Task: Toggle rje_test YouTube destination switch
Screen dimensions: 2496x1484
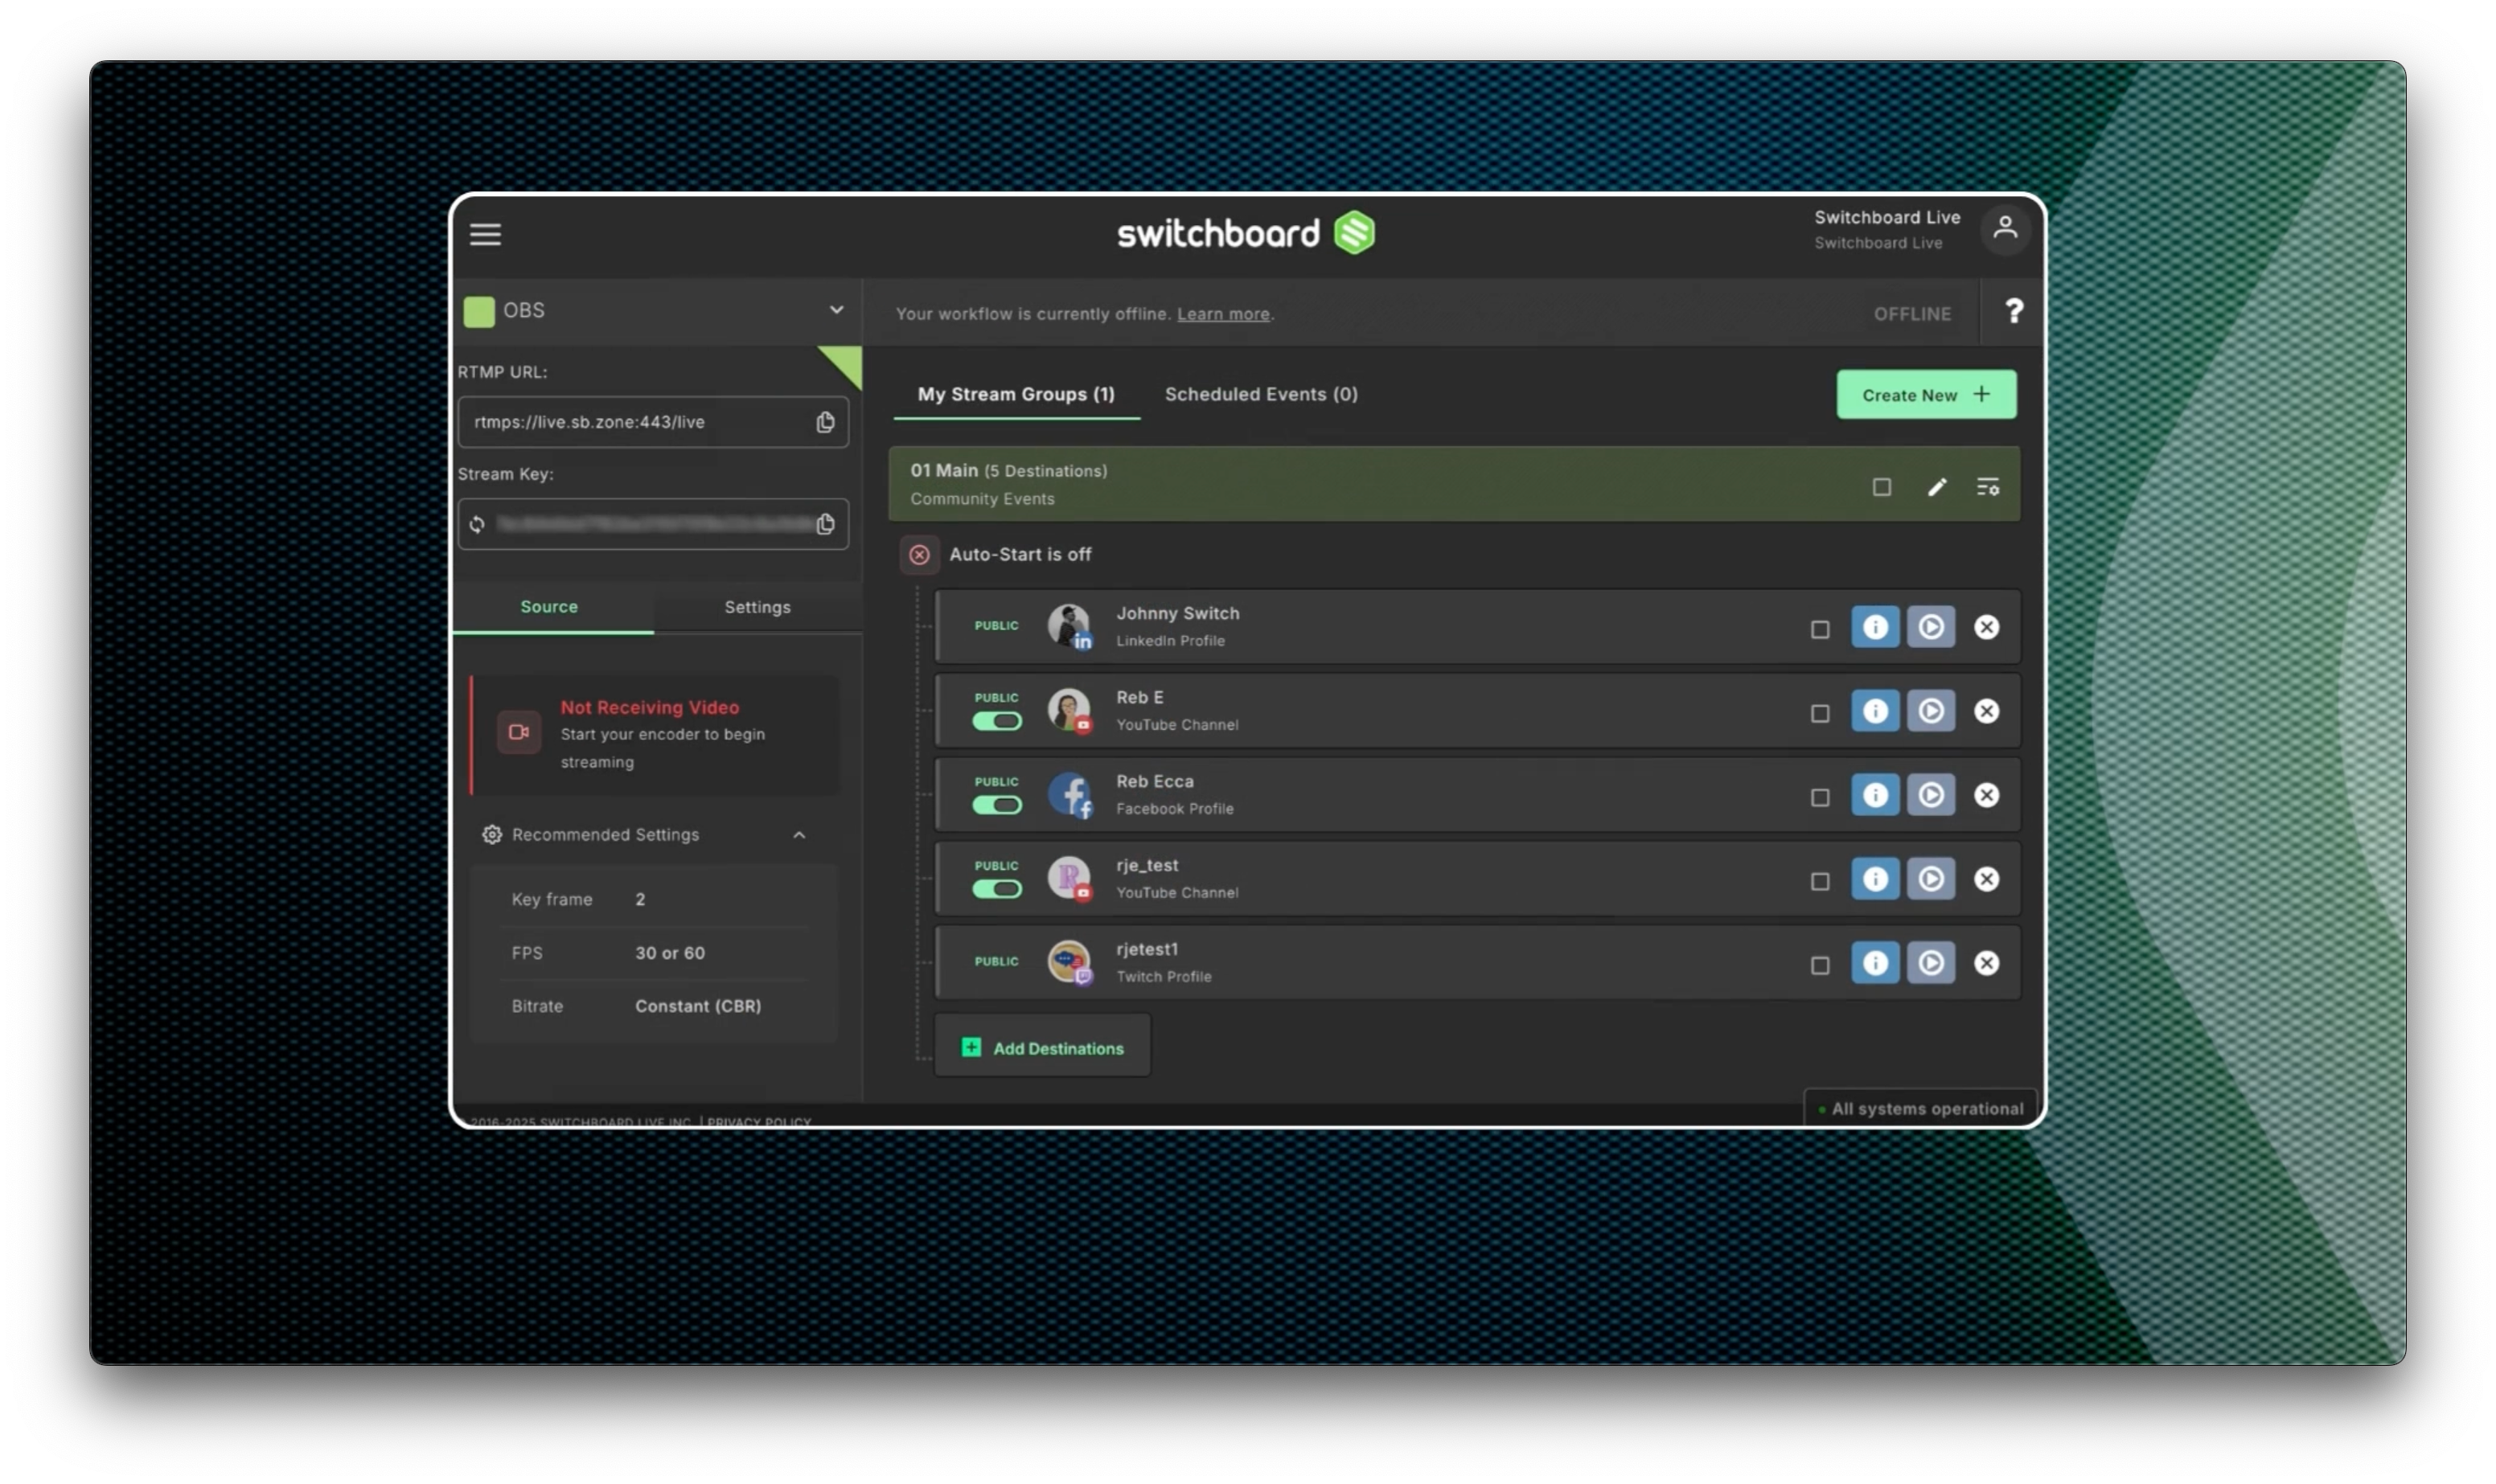Action: click(x=997, y=889)
